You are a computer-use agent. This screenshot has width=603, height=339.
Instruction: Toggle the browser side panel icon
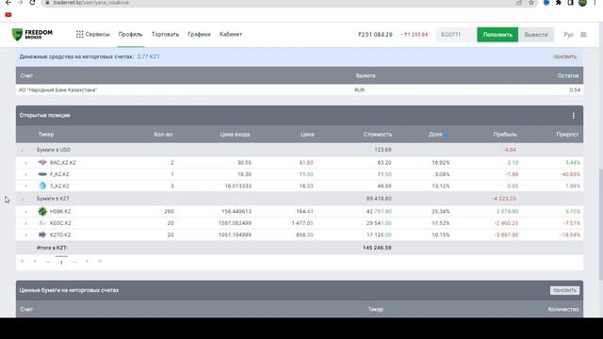click(570, 2)
